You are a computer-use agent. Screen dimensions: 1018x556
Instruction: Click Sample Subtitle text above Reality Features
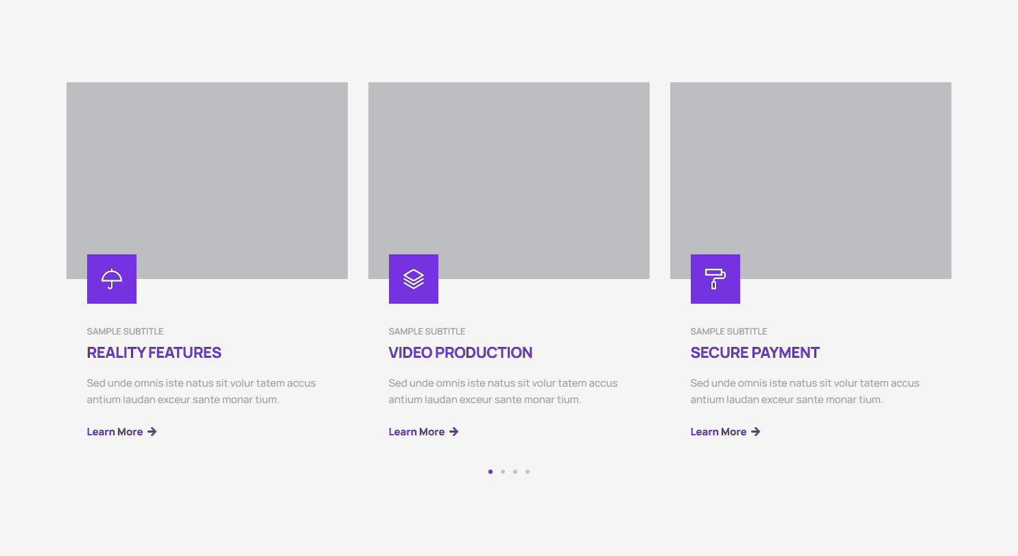[x=125, y=332]
